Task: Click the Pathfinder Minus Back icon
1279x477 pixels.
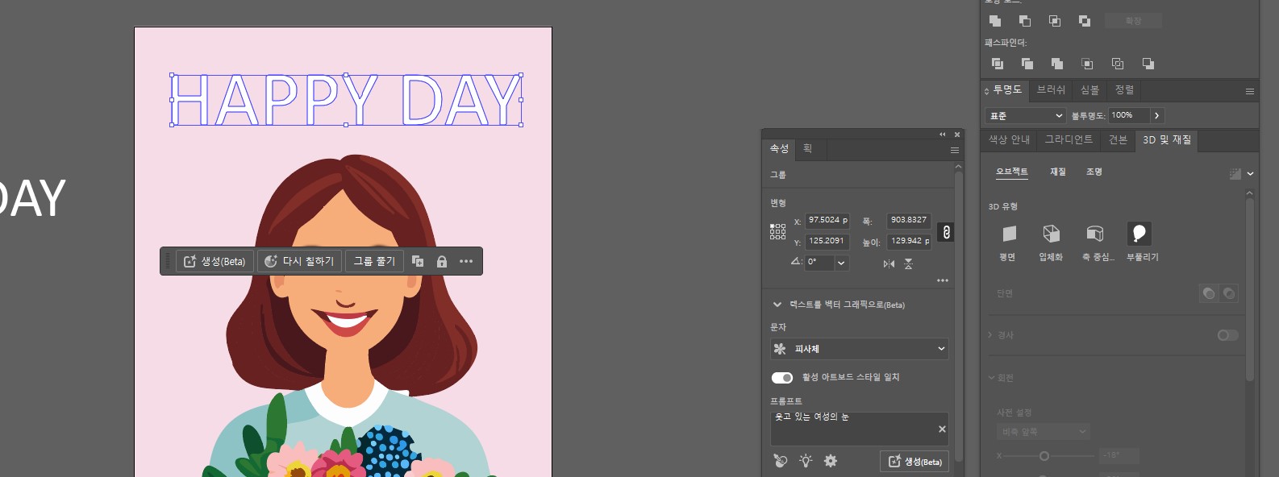Action: pyautogui.click(x=1148, y=64)
